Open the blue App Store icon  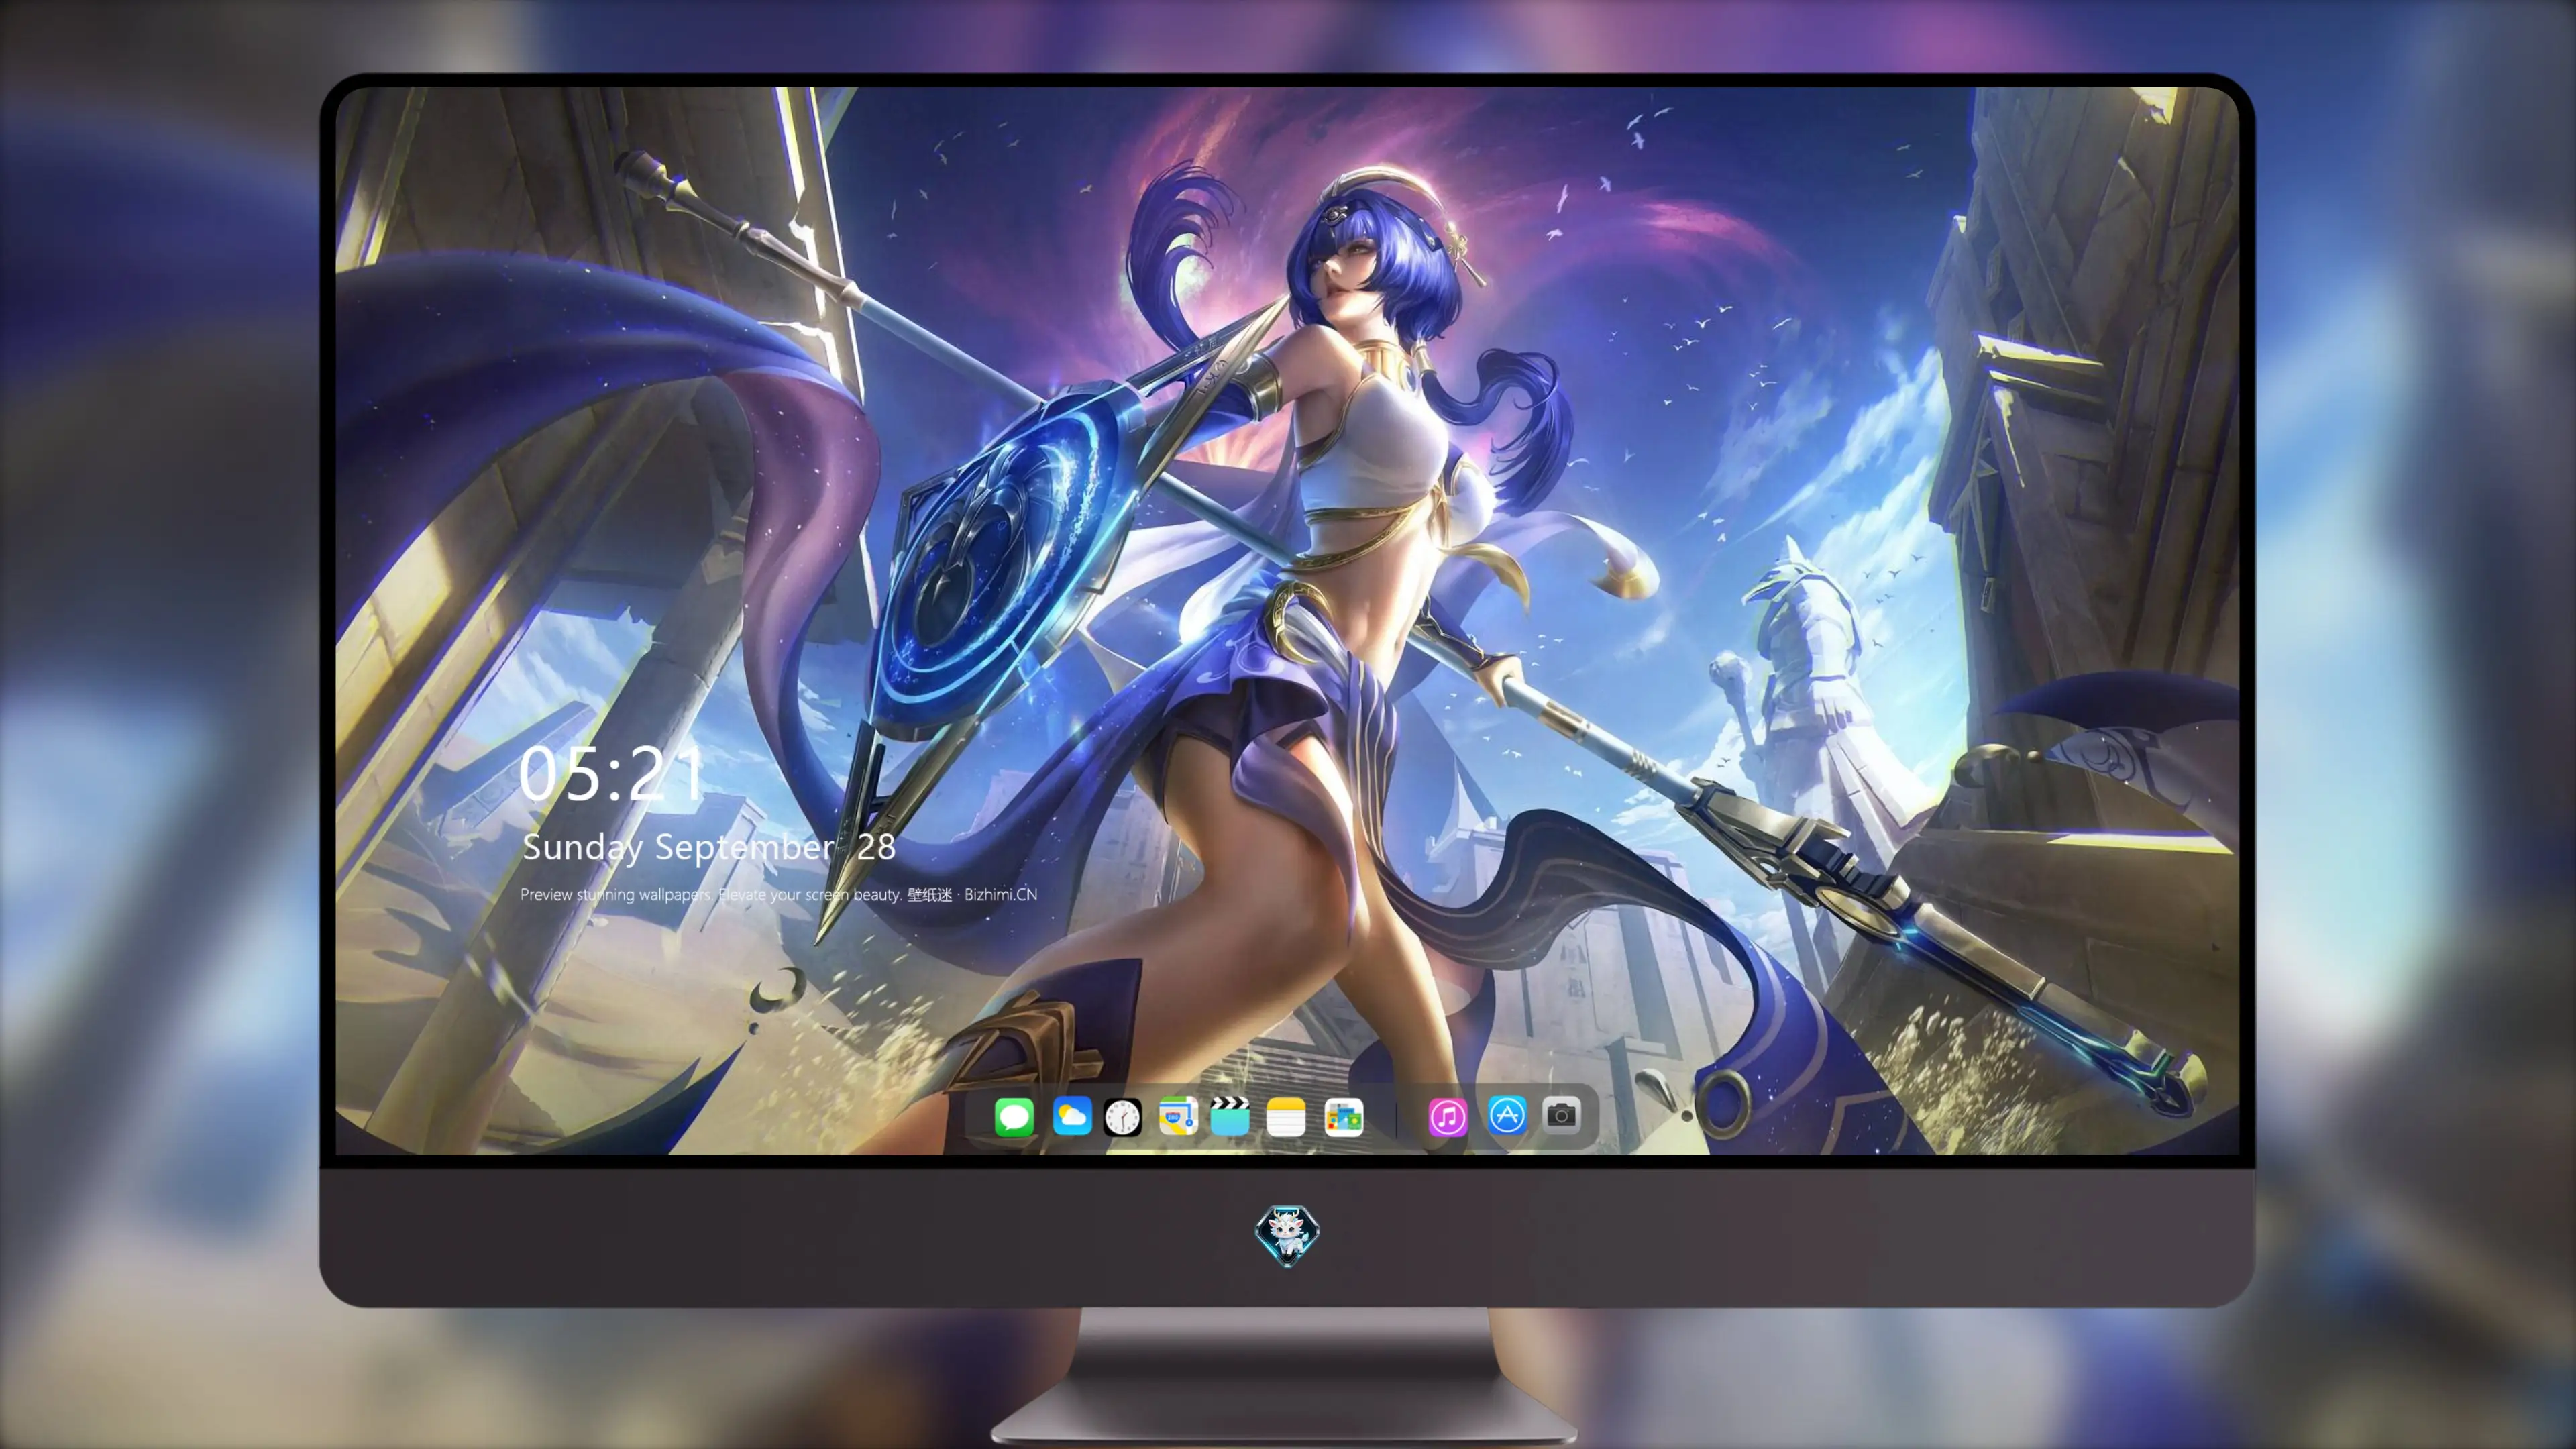coord(1507,1115)
